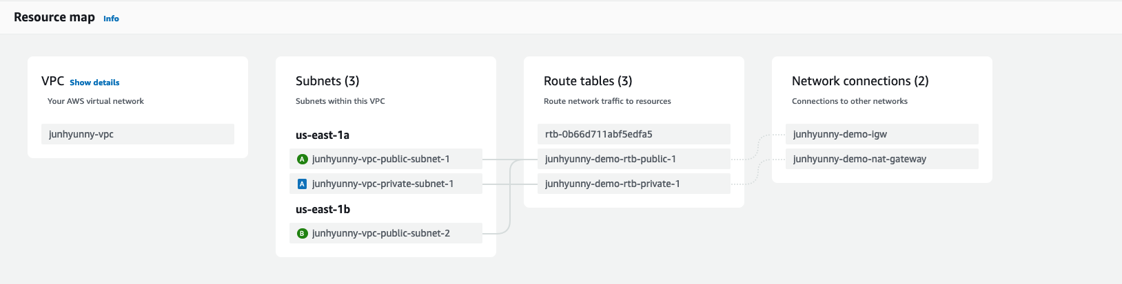This screenshot has width=1122, height=284.
Task: Click the Network connections (2) heading
Action: point(860,81)
